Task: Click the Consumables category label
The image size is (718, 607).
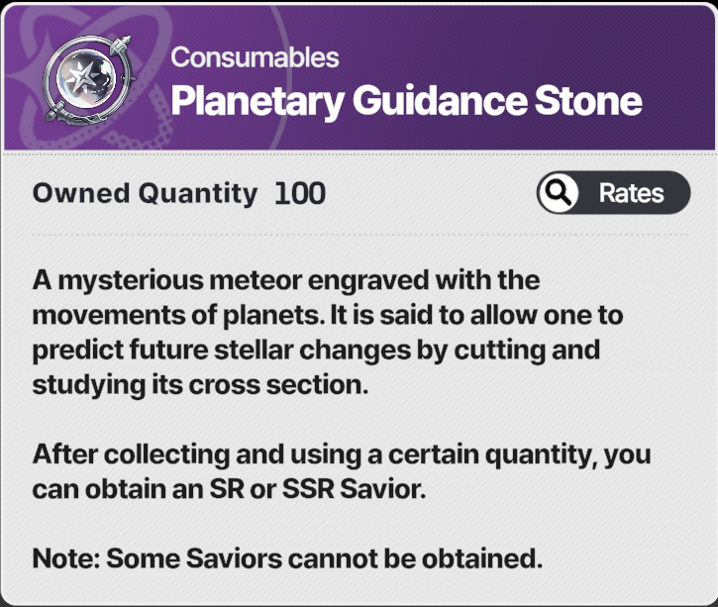Action: tap(255, 57)
